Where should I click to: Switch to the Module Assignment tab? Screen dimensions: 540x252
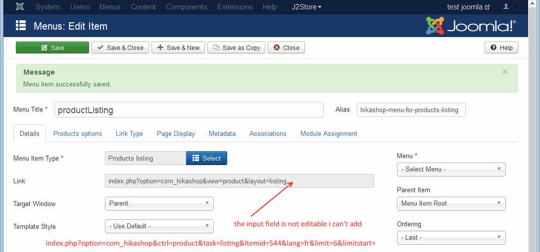pyautogui.click(x=329, y=134)
